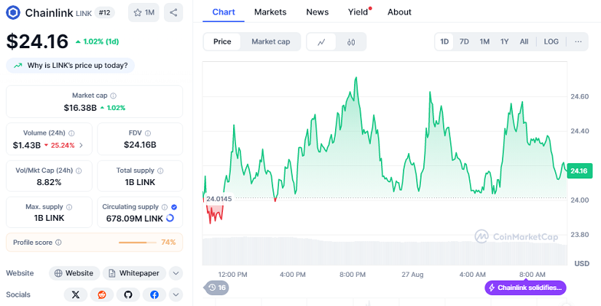This screenshot has height=306, width=601.
Task: Open the Reddit social icon
Action: coord(102,294)
